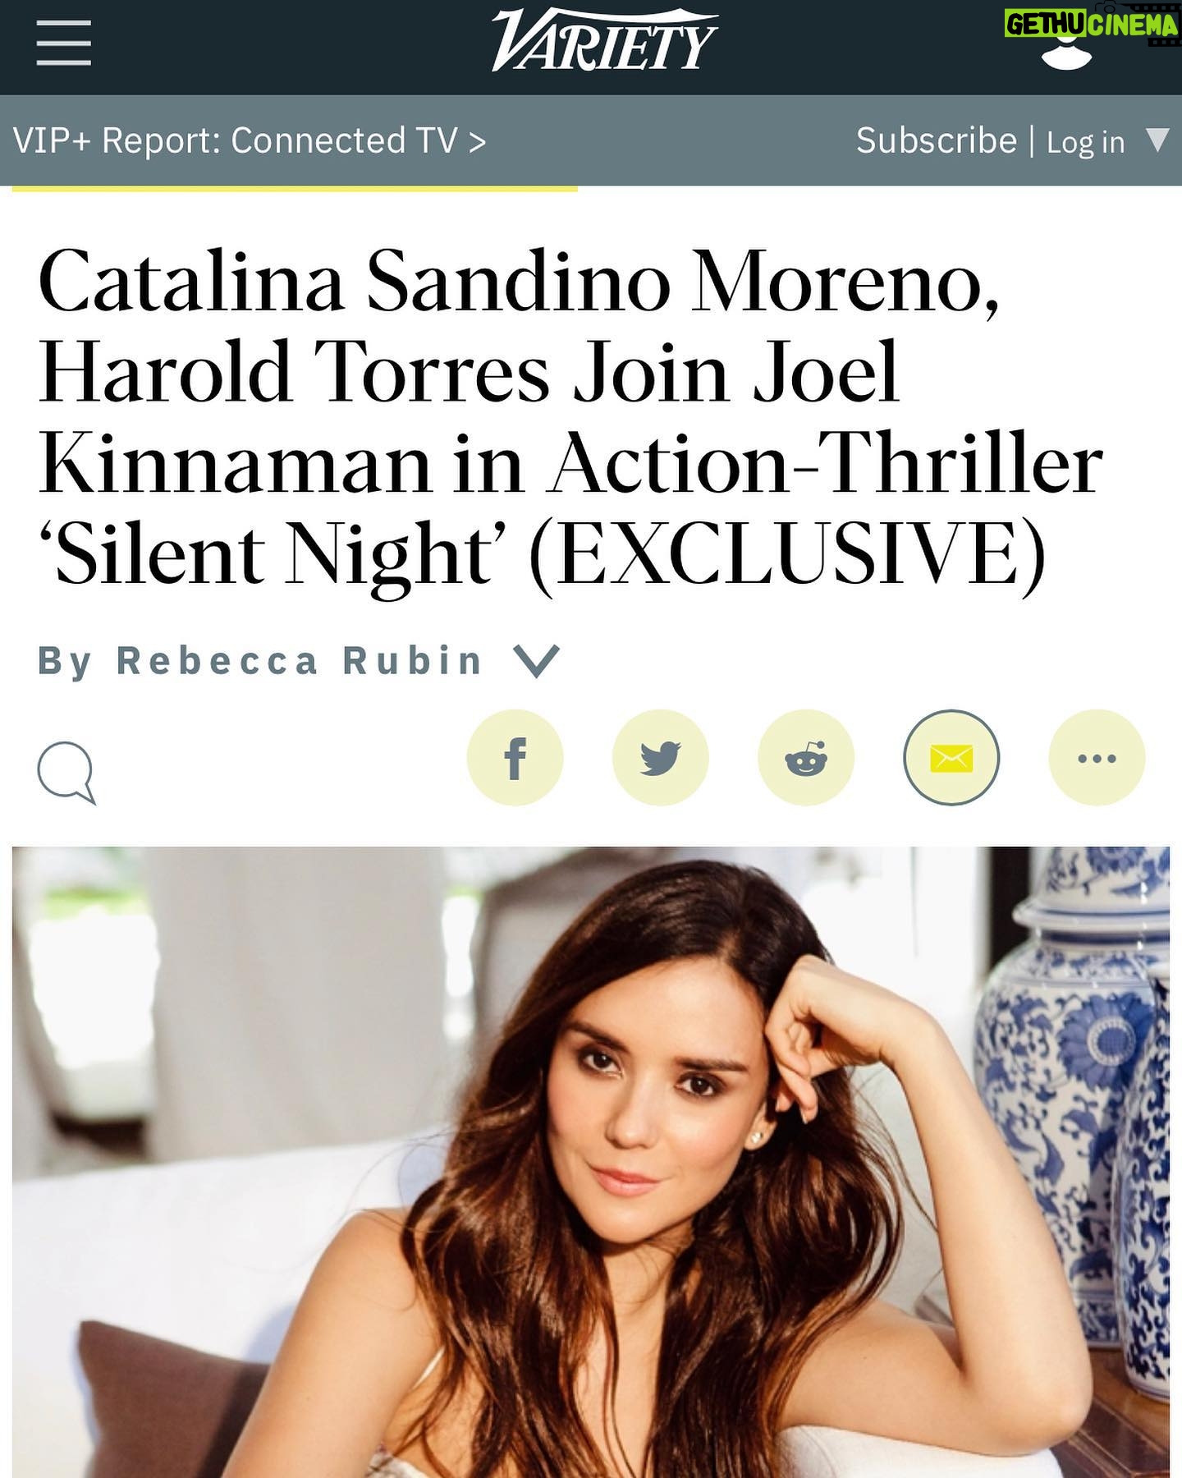
Task: Share article on Facebook
Action: click(515, 757)
